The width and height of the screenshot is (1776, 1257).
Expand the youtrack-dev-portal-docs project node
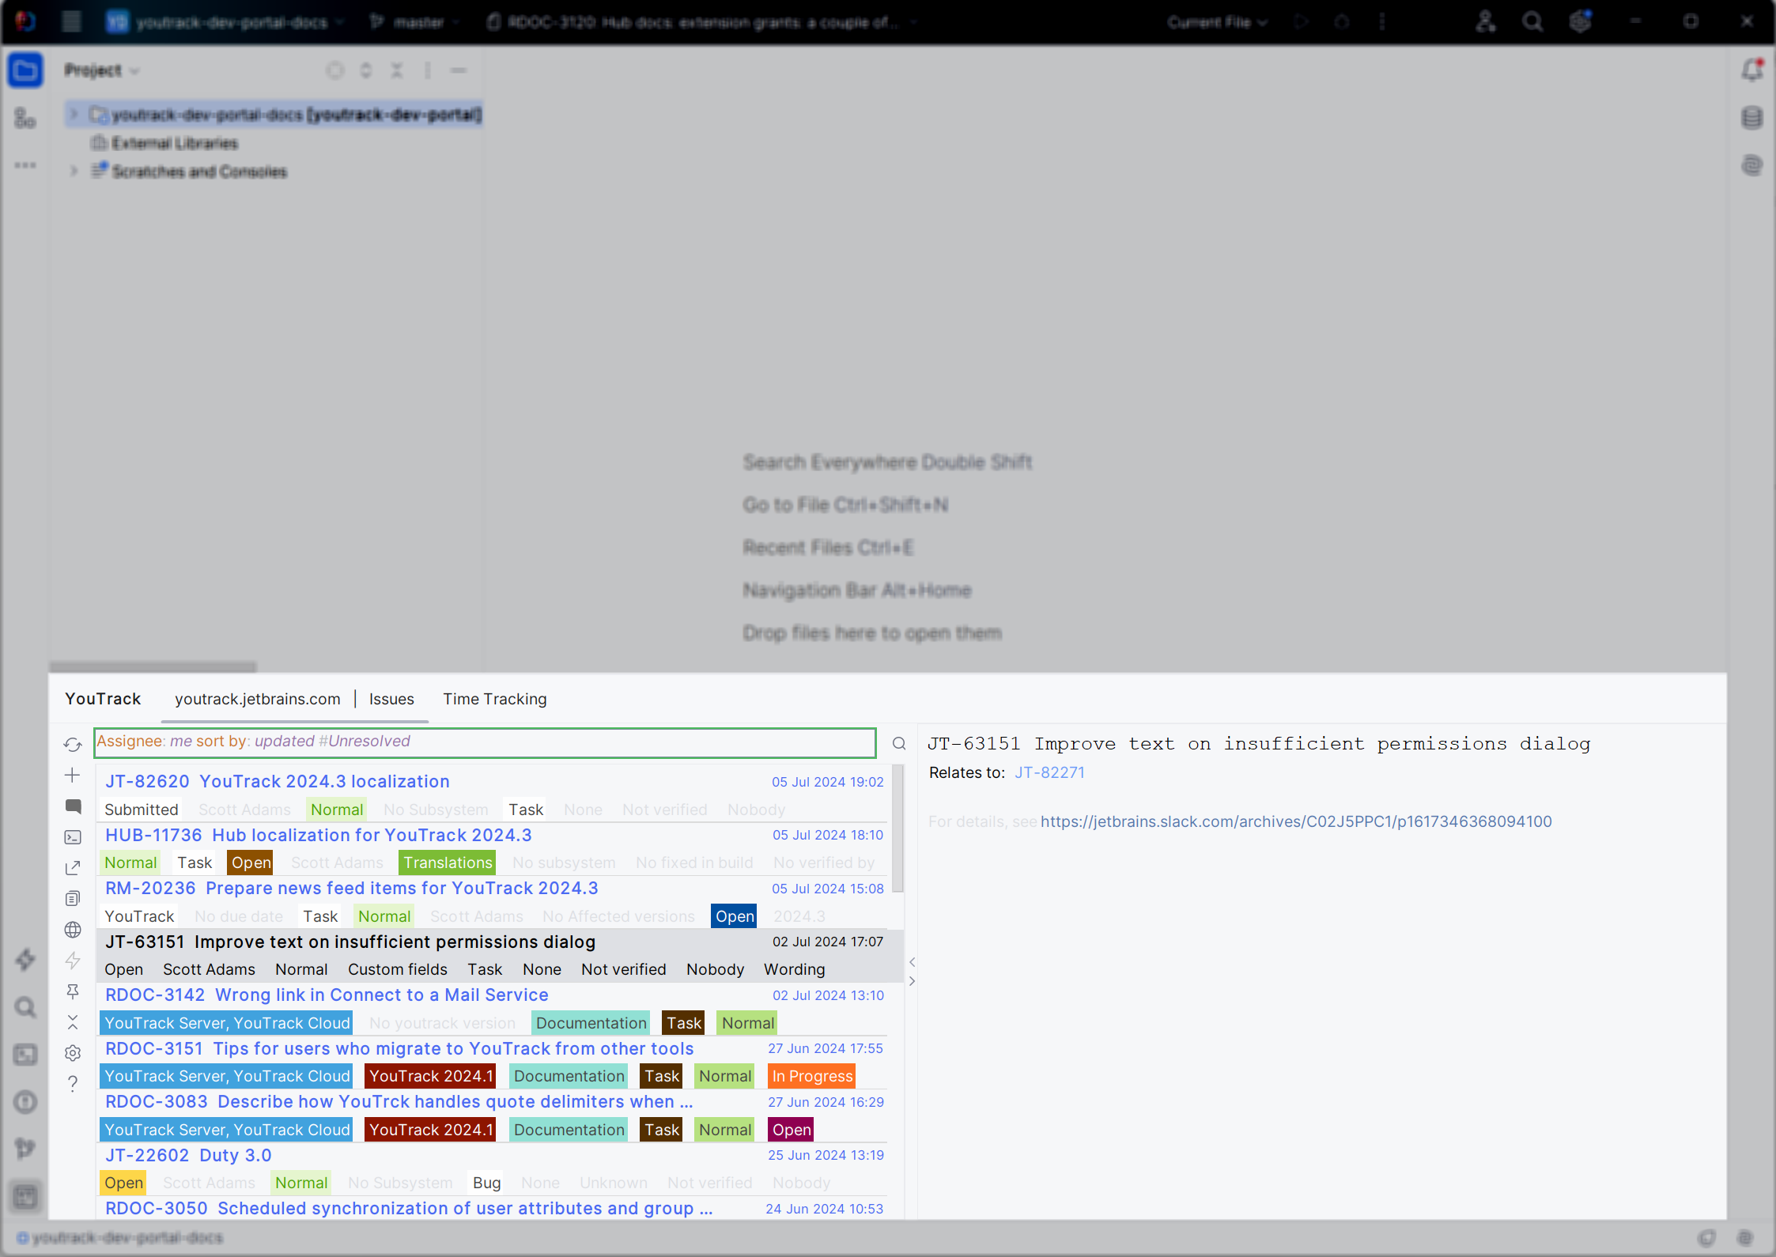(73, 114)
